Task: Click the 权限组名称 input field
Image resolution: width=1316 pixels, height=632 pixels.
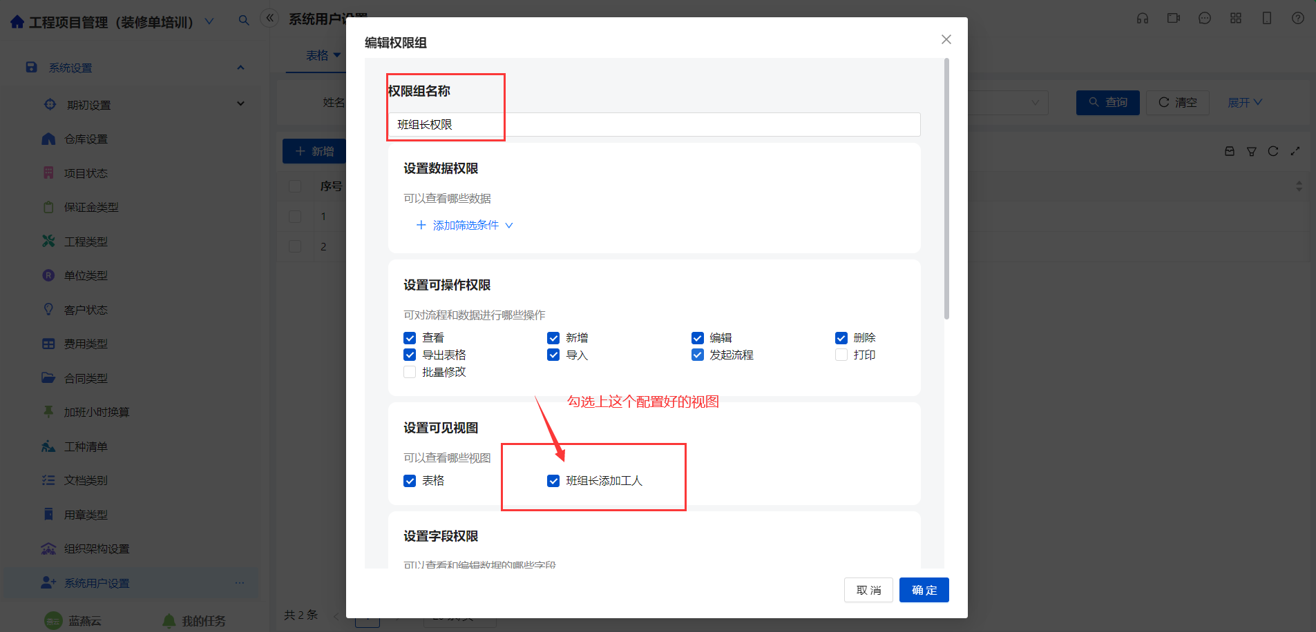Action: coord(654,125)
